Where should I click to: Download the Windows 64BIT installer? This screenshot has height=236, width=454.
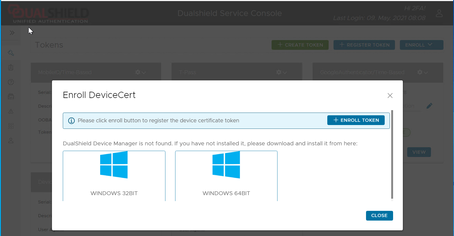click(226, 176)
